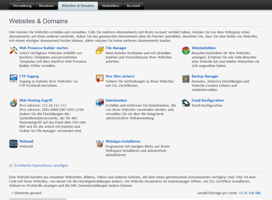Show the Erweiterte Operationen anzeigen link

[41, 165]
